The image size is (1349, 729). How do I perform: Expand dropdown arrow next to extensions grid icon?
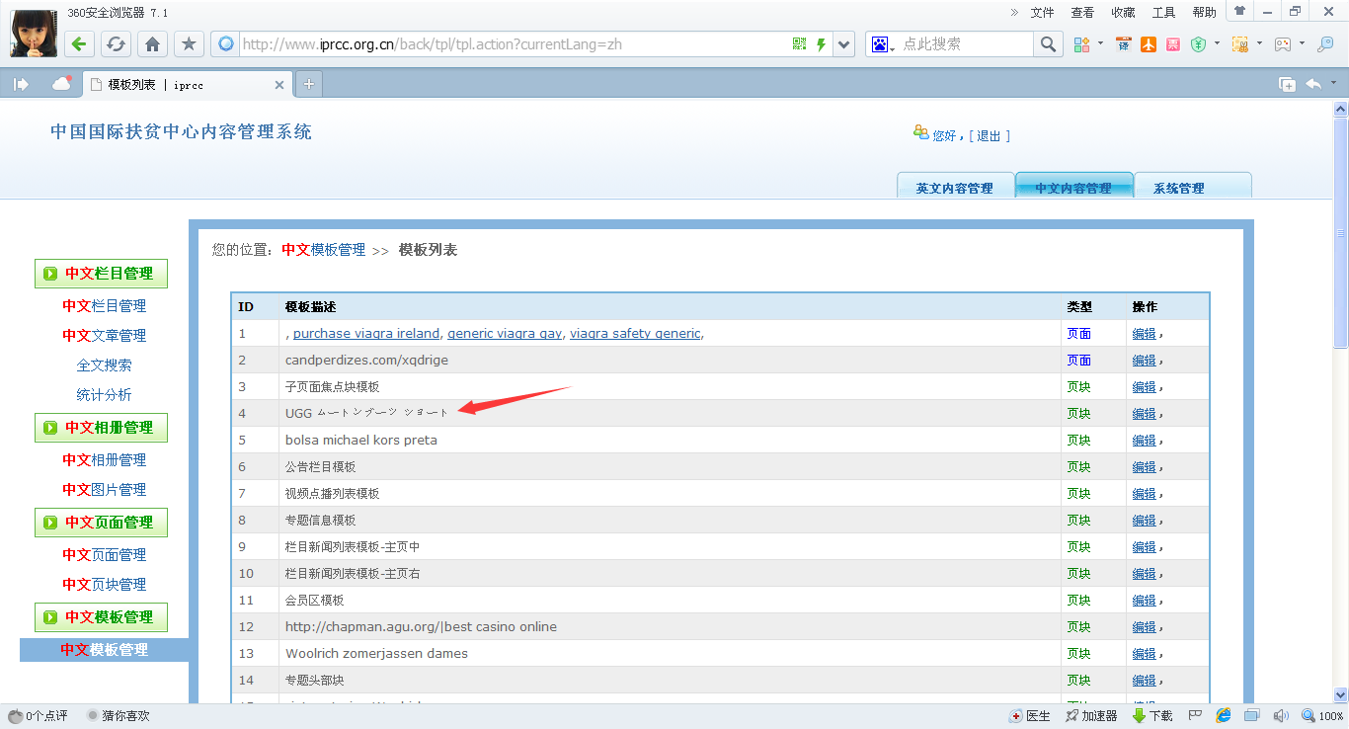pos(1101,43)
